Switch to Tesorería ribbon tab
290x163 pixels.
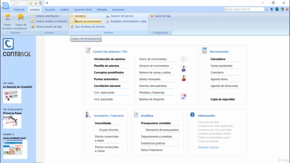pos(50,10)
